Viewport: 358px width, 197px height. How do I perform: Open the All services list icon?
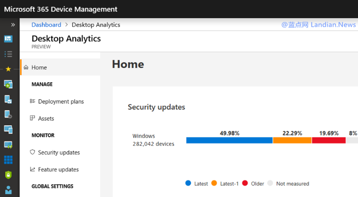8,54
